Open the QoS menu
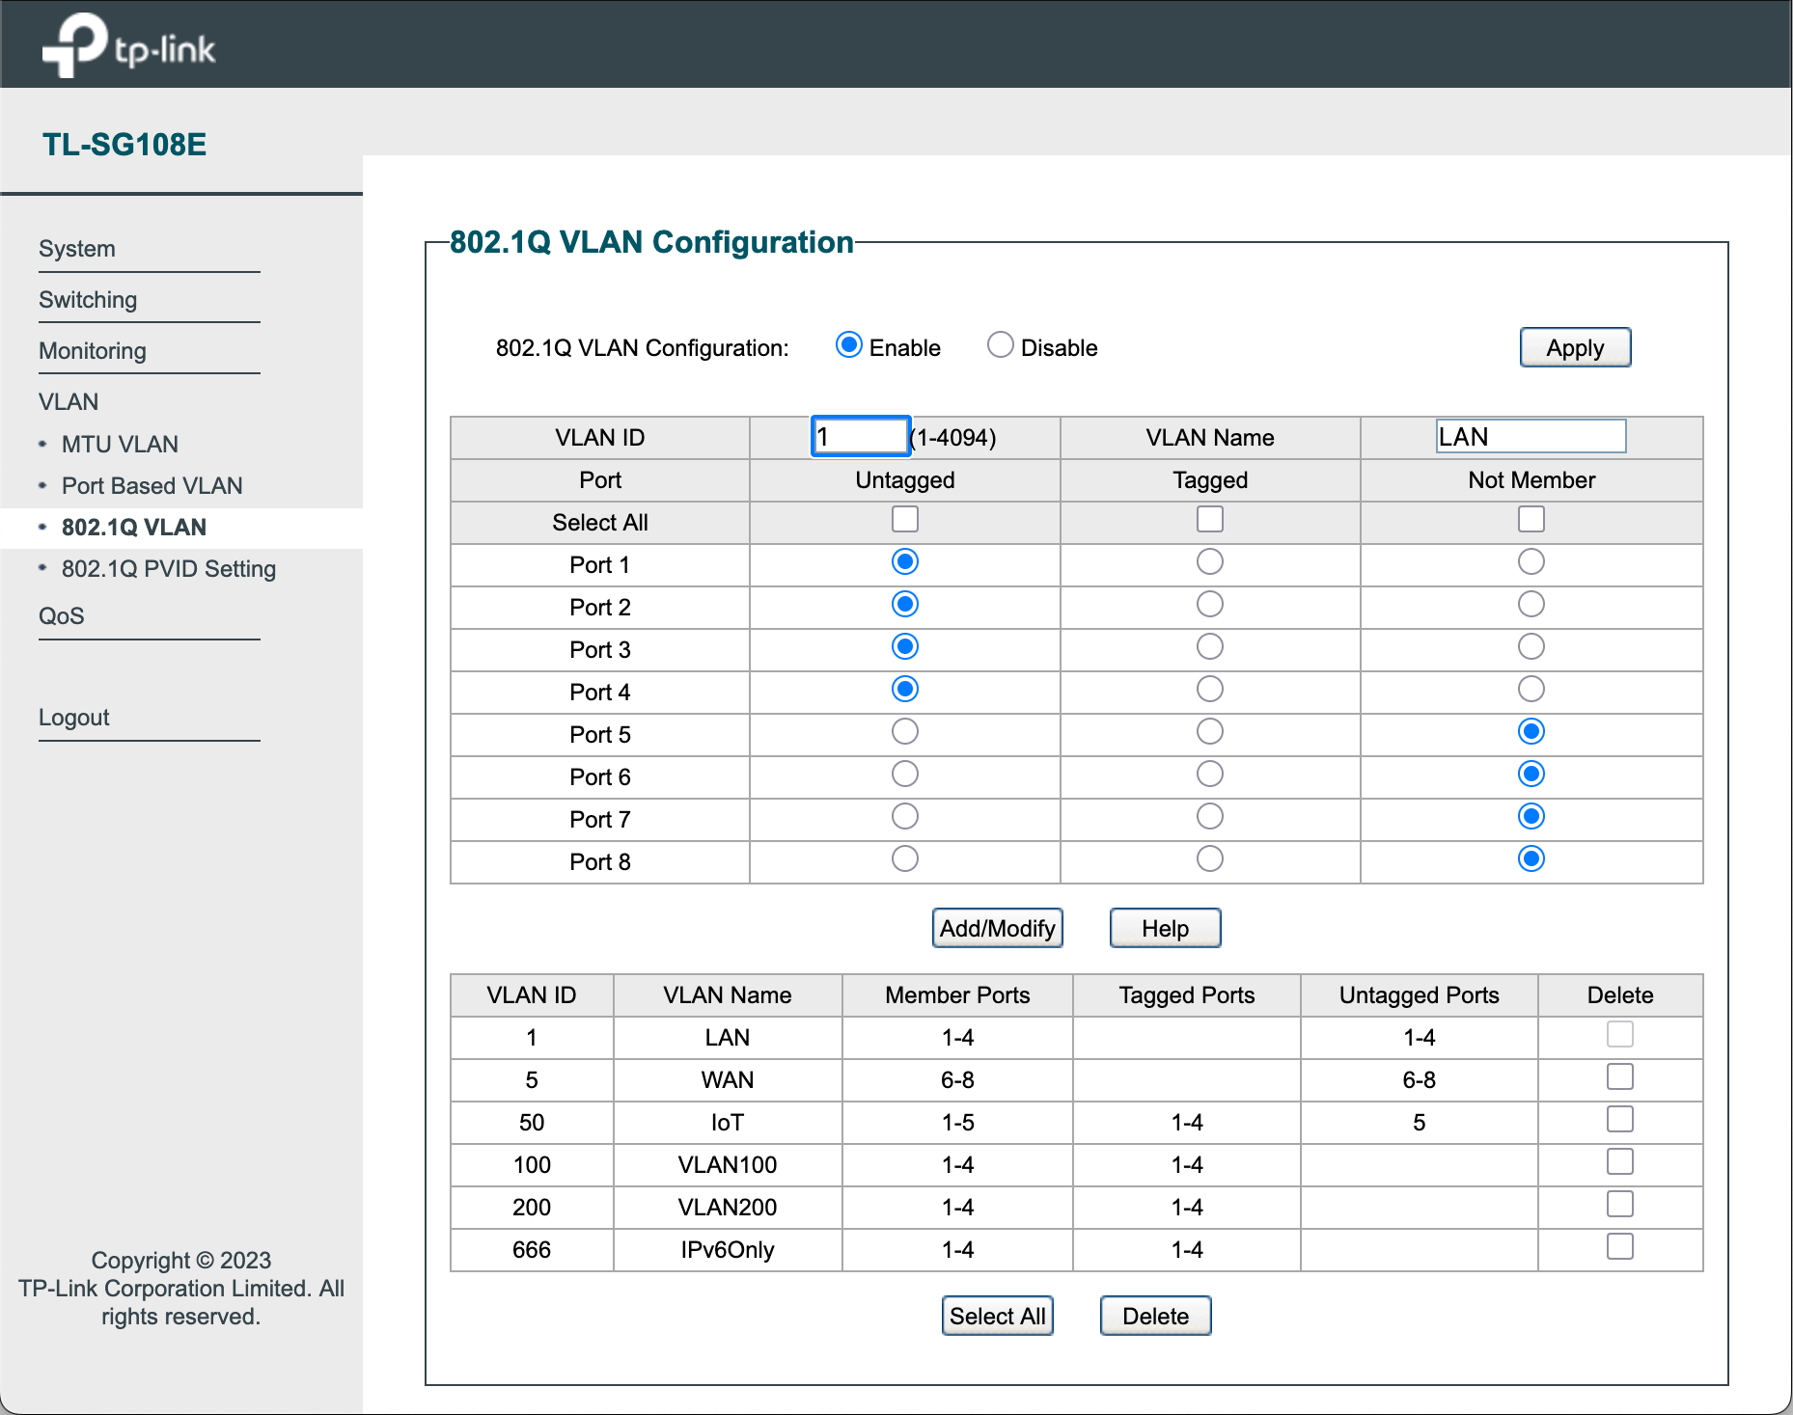This screenshot has height=1415, width=1793. [62, 616]
